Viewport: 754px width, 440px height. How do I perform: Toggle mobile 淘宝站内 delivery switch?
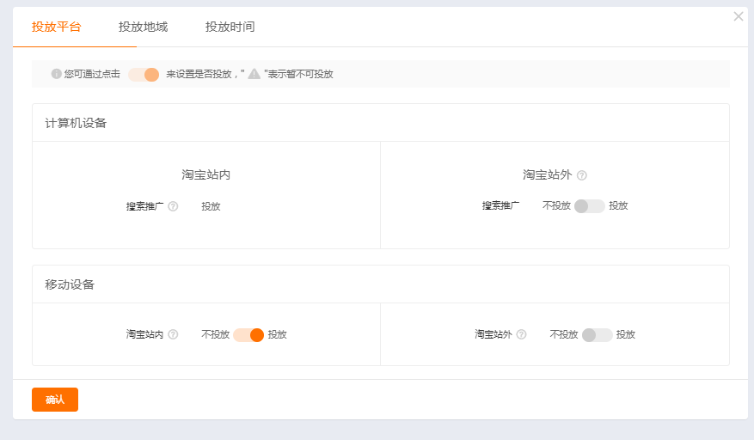(x=248, y=335)
